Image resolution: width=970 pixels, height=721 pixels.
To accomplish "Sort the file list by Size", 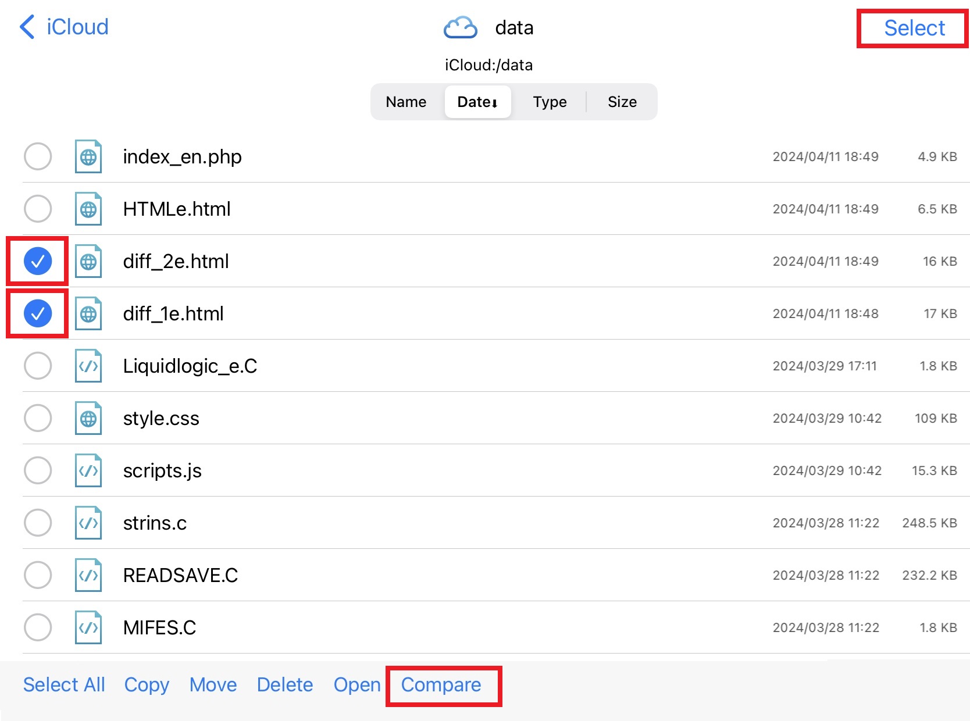I will pyautogui.click(x=622, y=102).
